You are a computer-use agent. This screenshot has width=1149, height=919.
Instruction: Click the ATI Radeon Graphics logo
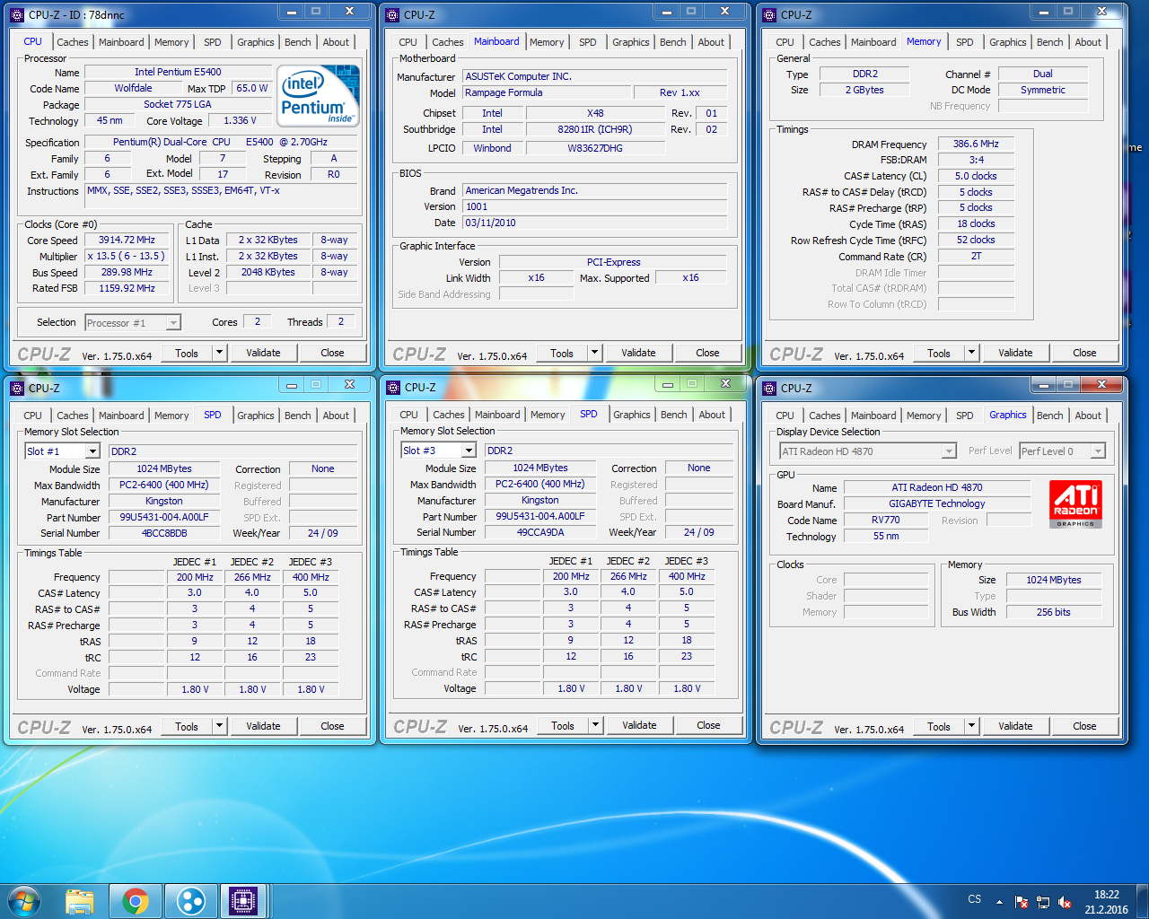coord(1075,504)
